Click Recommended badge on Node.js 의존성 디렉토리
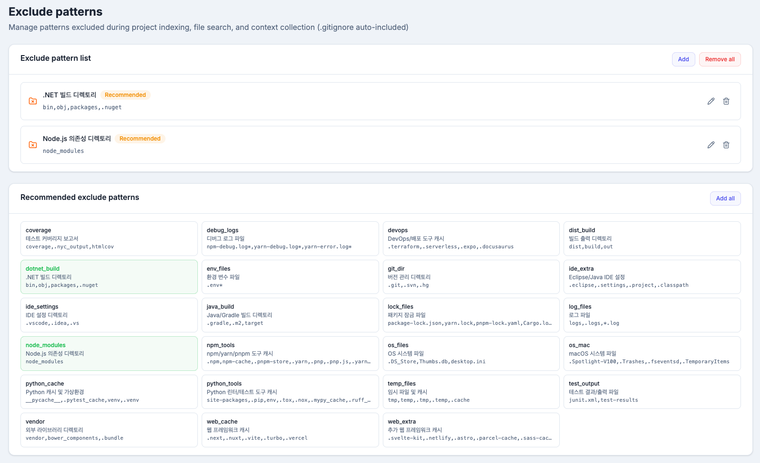Viewport: 760px width, 463px height. click(140, 139)
